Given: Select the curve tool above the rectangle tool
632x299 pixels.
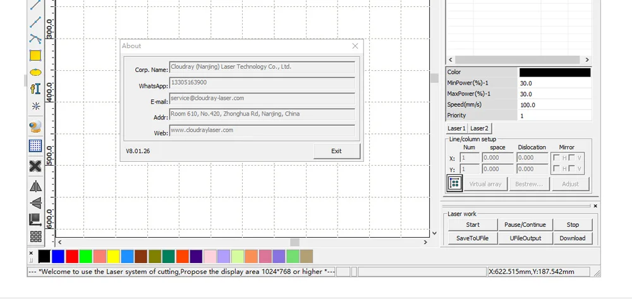Looking at the screenshot, I should pyautogui.click(x=35, y=39).
